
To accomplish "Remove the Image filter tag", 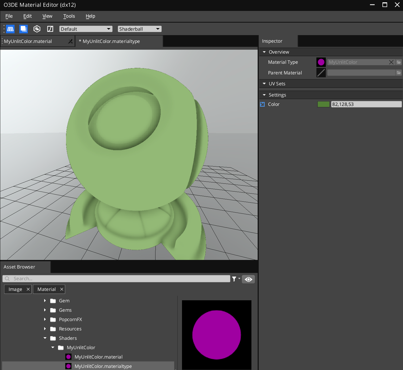I will click(28, 289).
